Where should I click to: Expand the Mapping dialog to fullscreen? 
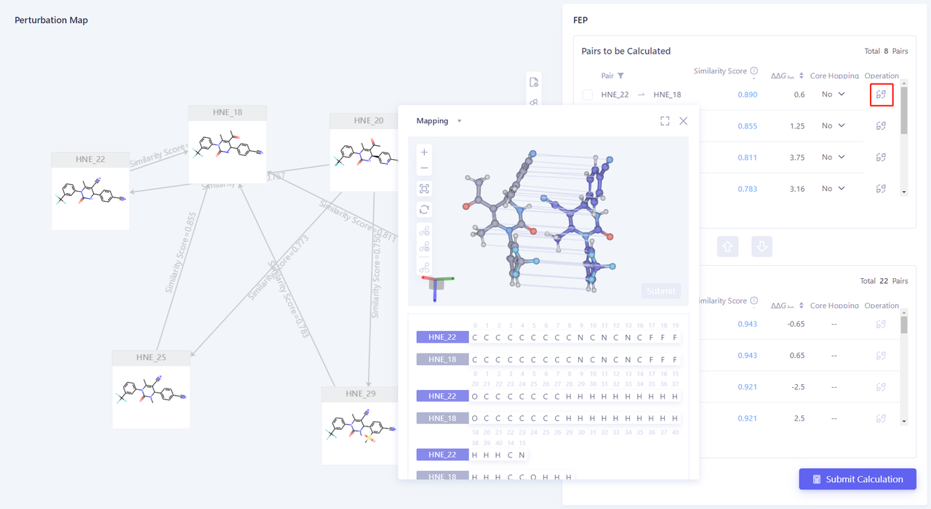[664, 121]
